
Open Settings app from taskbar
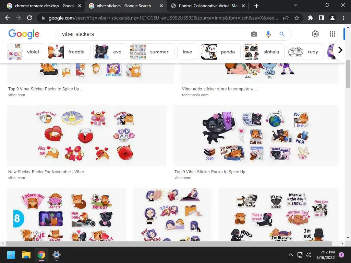click(57, 255)
